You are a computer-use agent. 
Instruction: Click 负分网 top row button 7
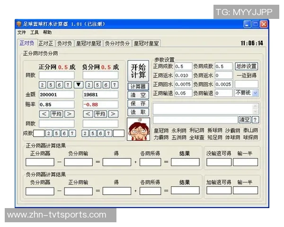[x=115, y=85]
